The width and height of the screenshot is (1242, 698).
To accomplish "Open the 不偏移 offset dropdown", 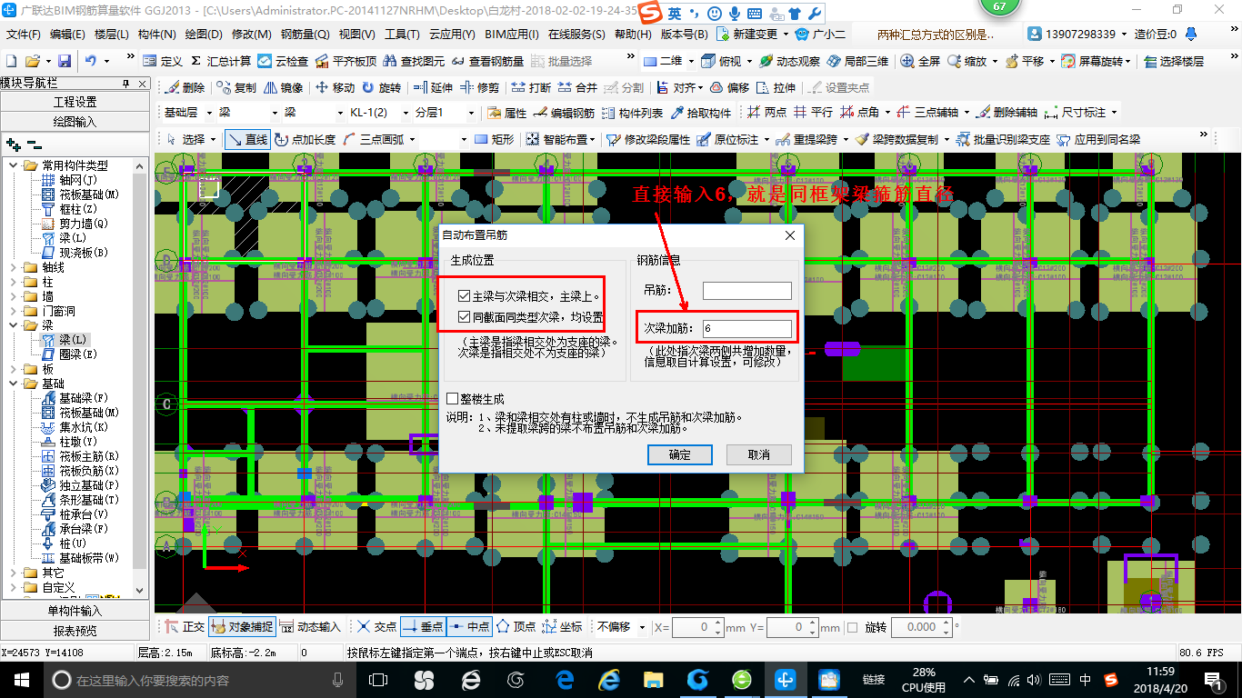I will click(643, 627).
